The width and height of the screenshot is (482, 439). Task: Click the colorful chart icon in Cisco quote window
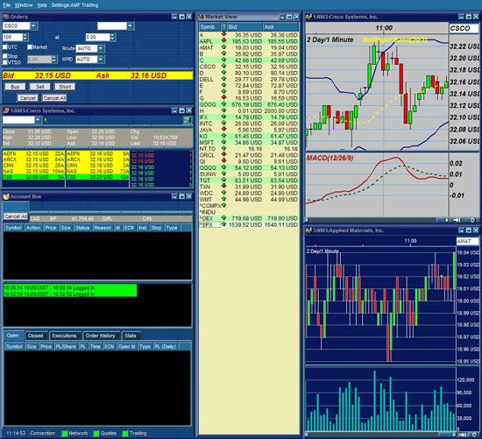click(x=188, y=120)
